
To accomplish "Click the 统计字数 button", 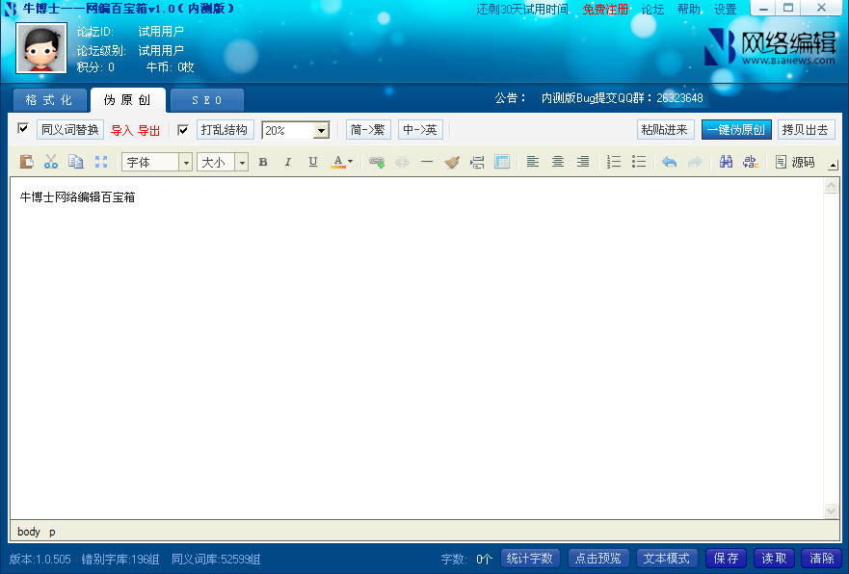I will point(530,559).
